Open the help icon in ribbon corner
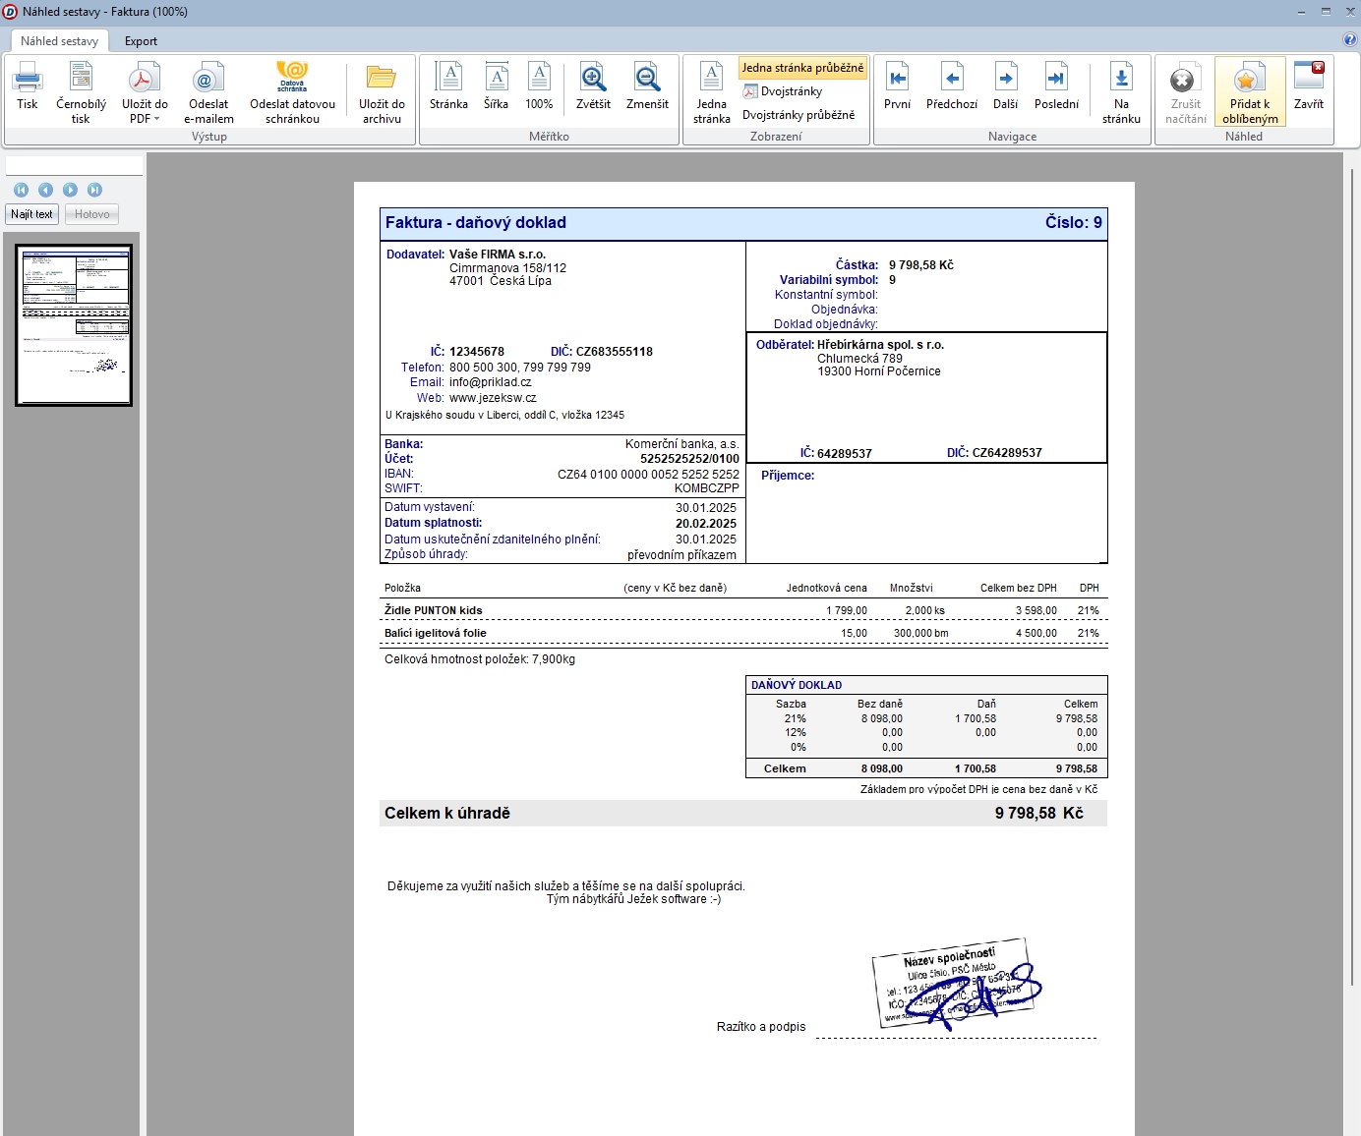The image size is (1361, 1136). (1349, 39)
